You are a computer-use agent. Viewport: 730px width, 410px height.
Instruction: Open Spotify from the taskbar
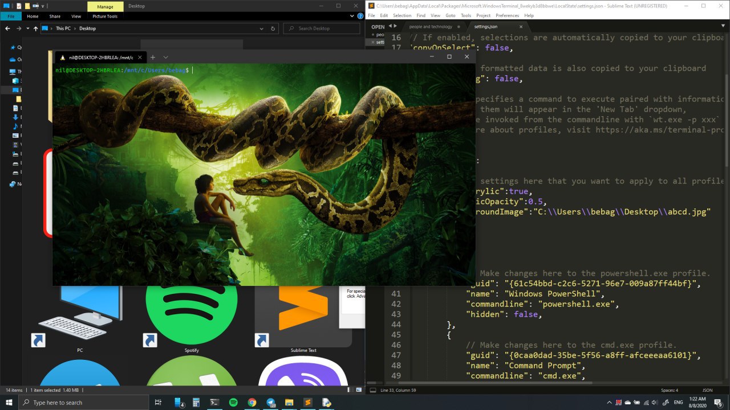[233, 402]
